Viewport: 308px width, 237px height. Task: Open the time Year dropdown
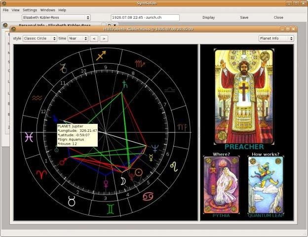pos(78,39)
